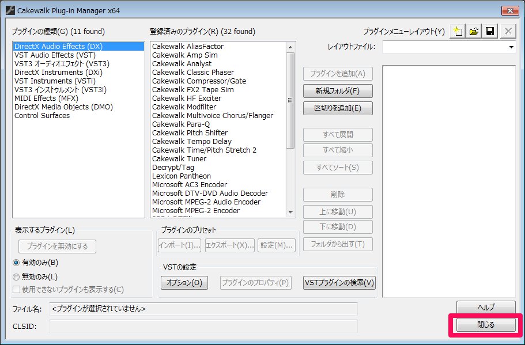The width and height of the screenshot is (525, 345).
Task: Click the すべて縮小 button
Action: coord(338,150)
